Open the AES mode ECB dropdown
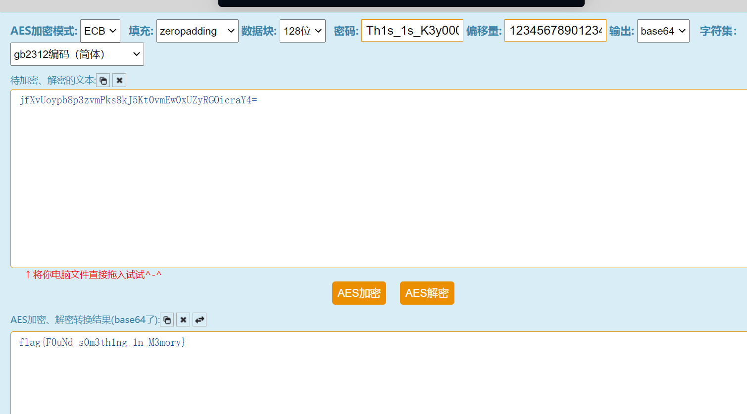 click(x=100, y=31)
